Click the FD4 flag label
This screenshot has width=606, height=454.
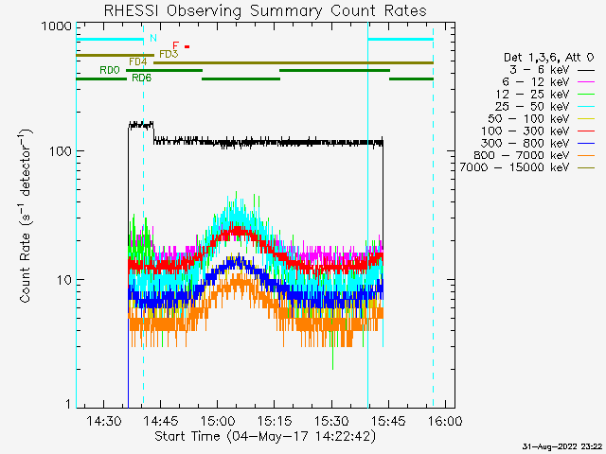pos(137,61)
